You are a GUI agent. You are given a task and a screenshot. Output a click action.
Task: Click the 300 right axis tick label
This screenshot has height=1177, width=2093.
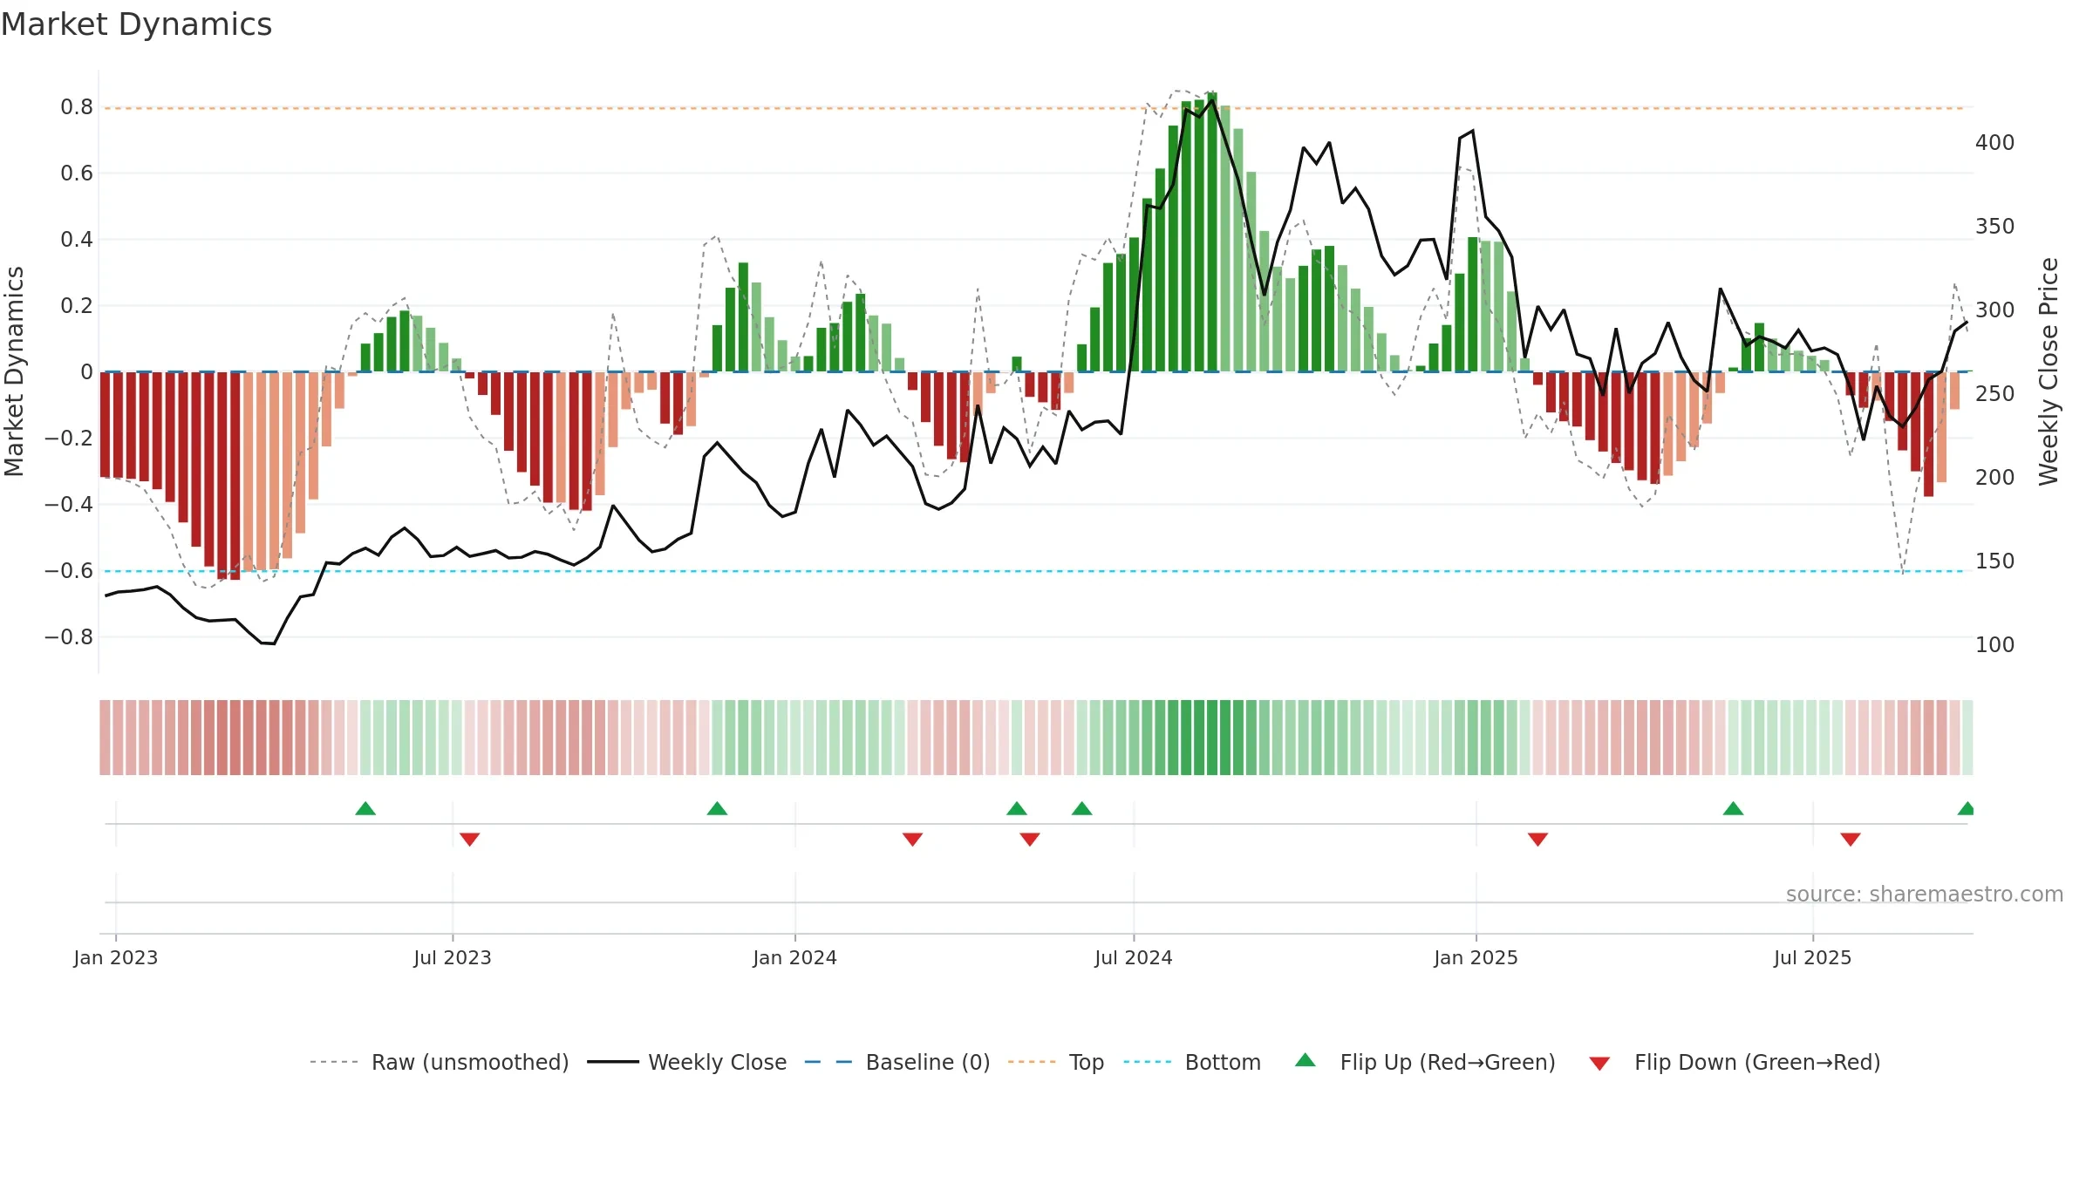click(1995, 310)
